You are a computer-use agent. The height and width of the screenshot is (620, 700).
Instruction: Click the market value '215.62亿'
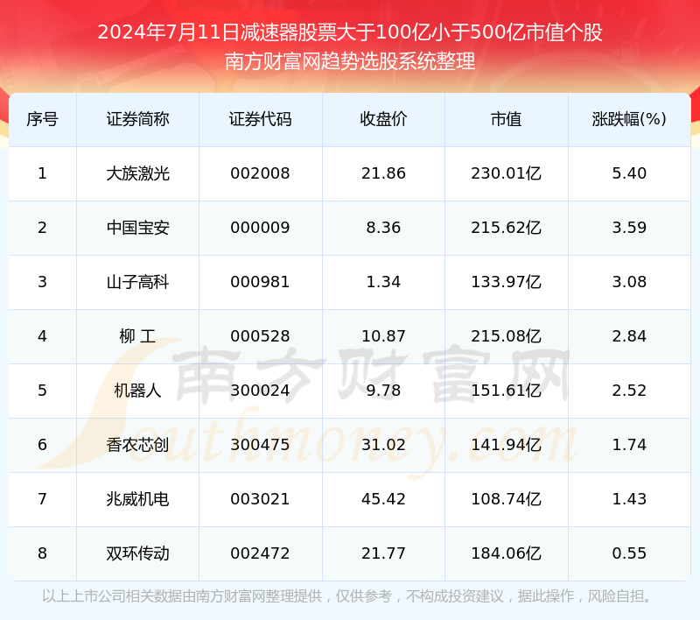(507, 228)
